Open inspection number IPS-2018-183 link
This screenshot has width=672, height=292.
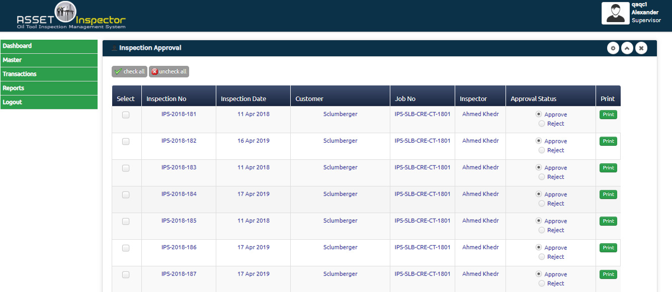(179, 167)
